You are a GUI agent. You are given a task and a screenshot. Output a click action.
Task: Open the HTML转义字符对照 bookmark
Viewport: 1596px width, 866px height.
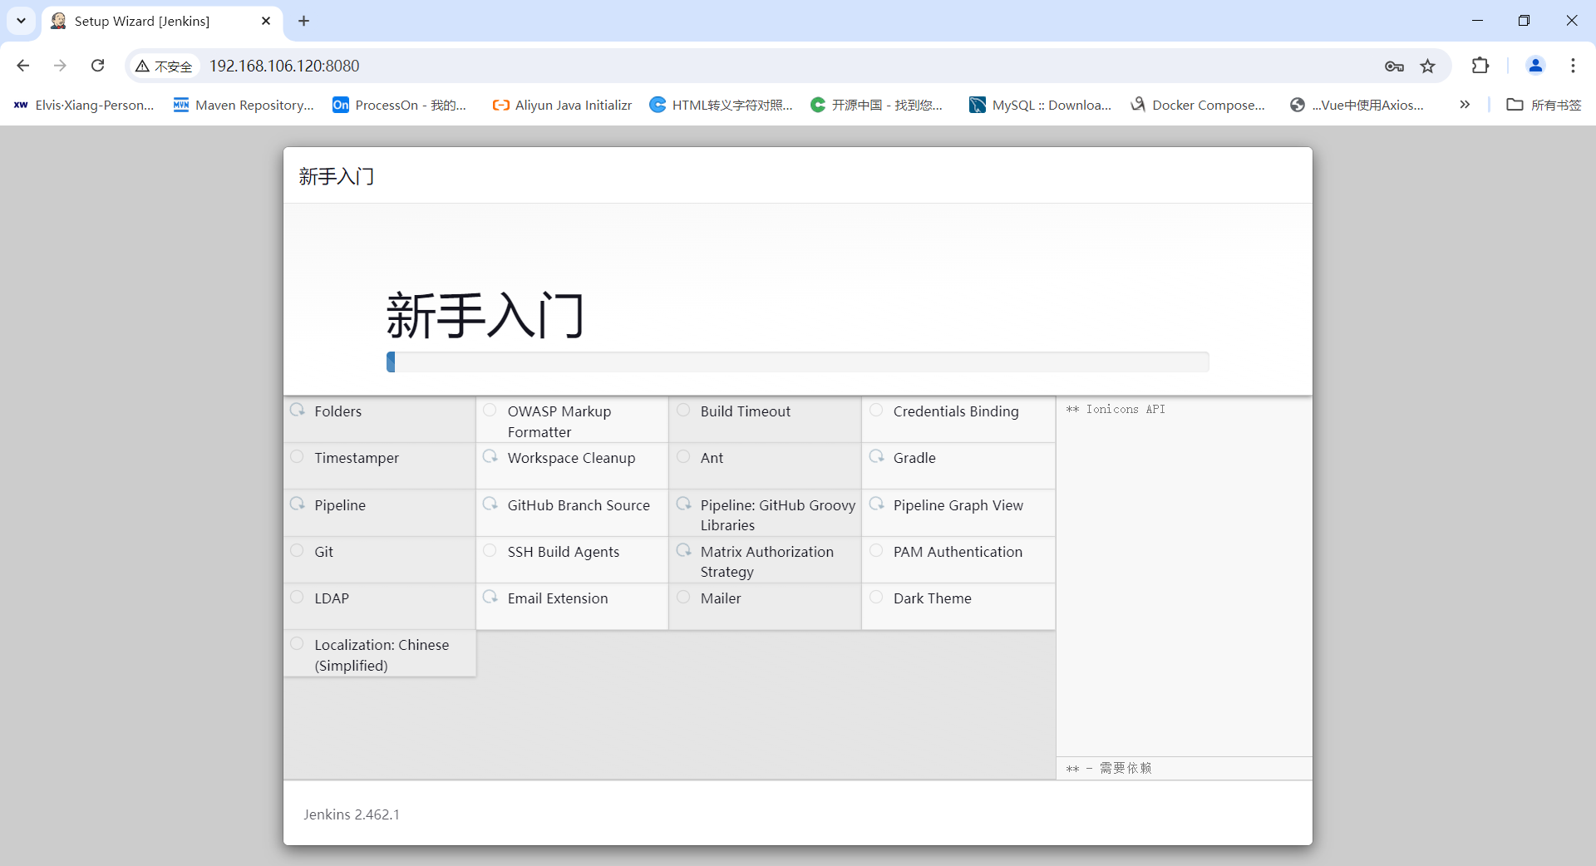point(721,105)
